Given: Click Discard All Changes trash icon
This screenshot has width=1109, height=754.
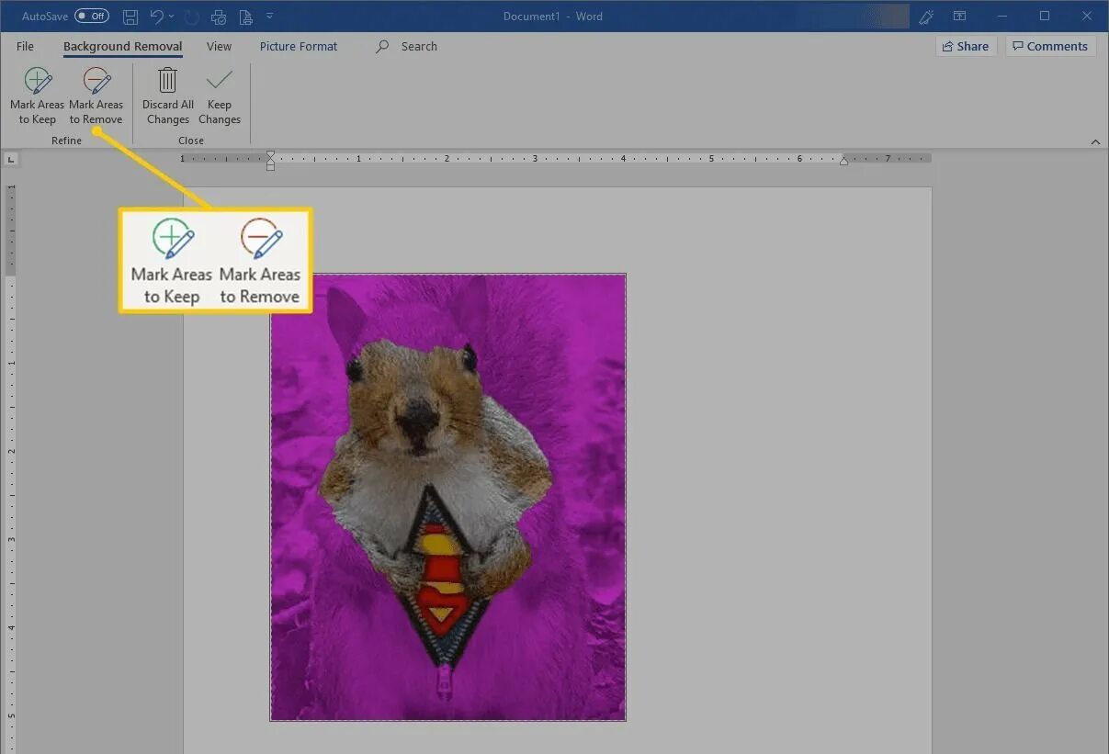Looking at the screenshot, I should [x=167, y=81].
